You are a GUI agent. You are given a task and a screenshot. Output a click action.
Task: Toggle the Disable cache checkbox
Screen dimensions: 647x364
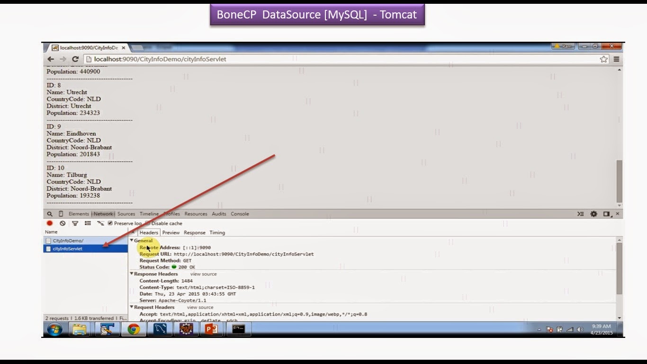pyautogui.click(x=147, y=223)
